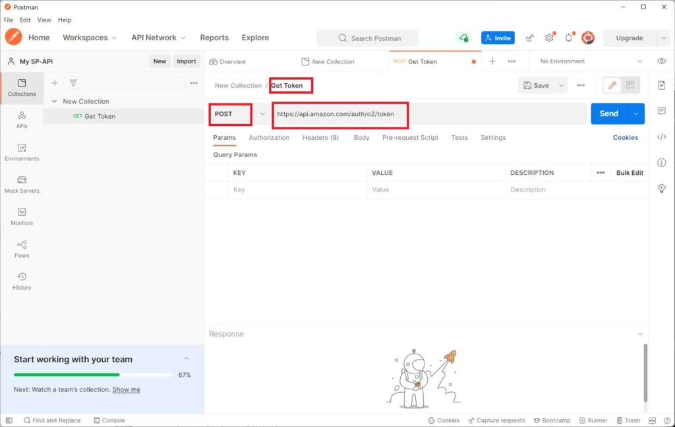
Task: Click the request URL input field
Action: click(x=430, y=114)
